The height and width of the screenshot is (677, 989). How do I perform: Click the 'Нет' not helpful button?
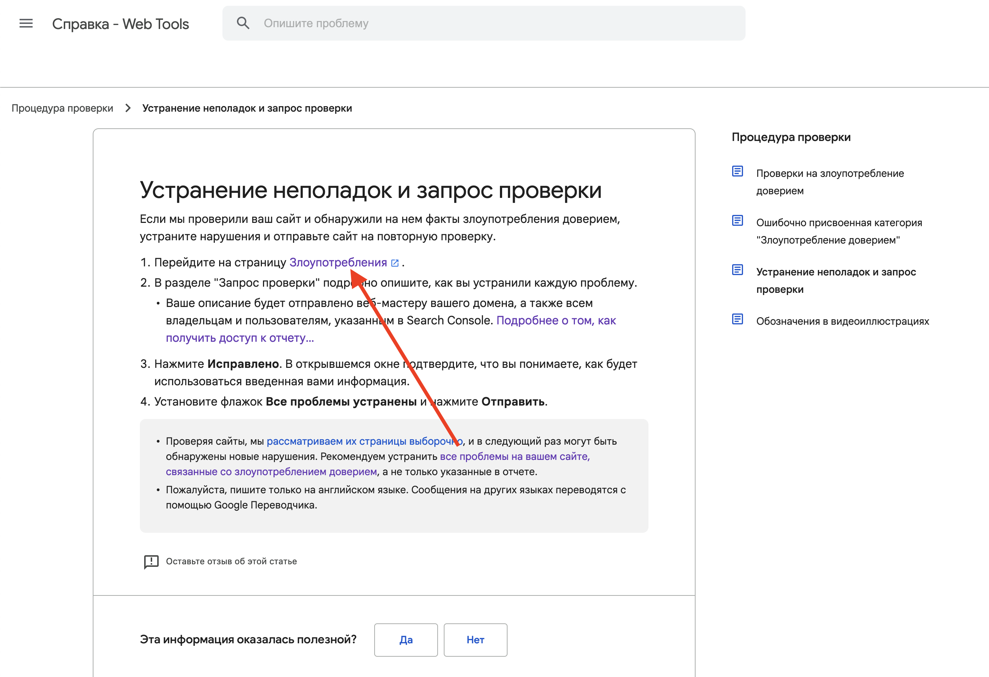click(475, 640)
